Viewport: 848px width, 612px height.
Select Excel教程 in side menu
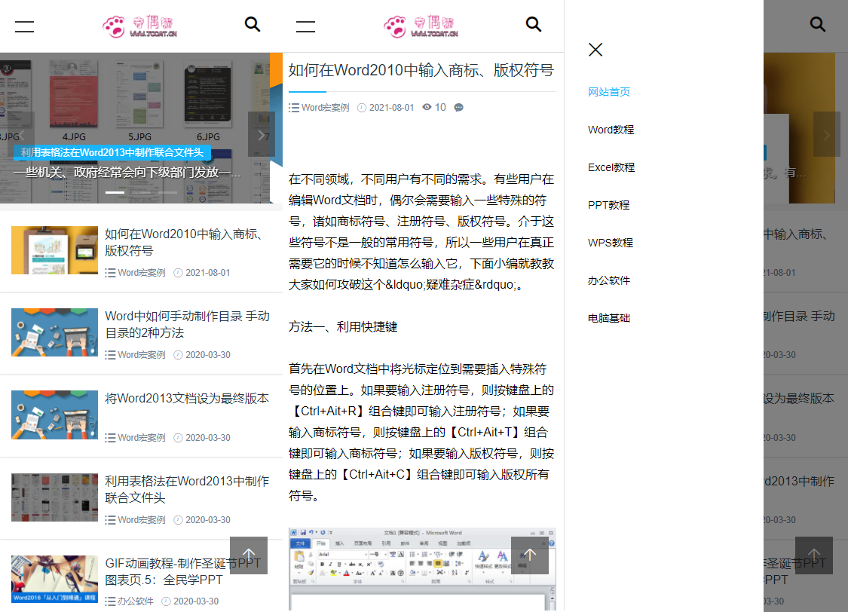pyautogui.click(x=611, y=167)
